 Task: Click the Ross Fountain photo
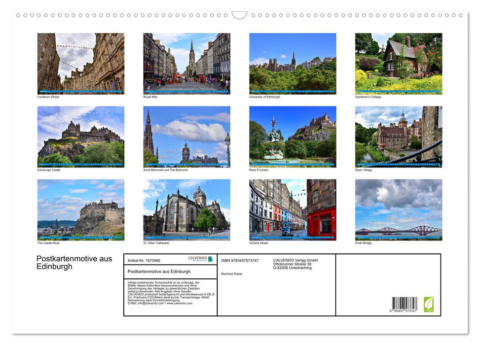pos(293,136)
